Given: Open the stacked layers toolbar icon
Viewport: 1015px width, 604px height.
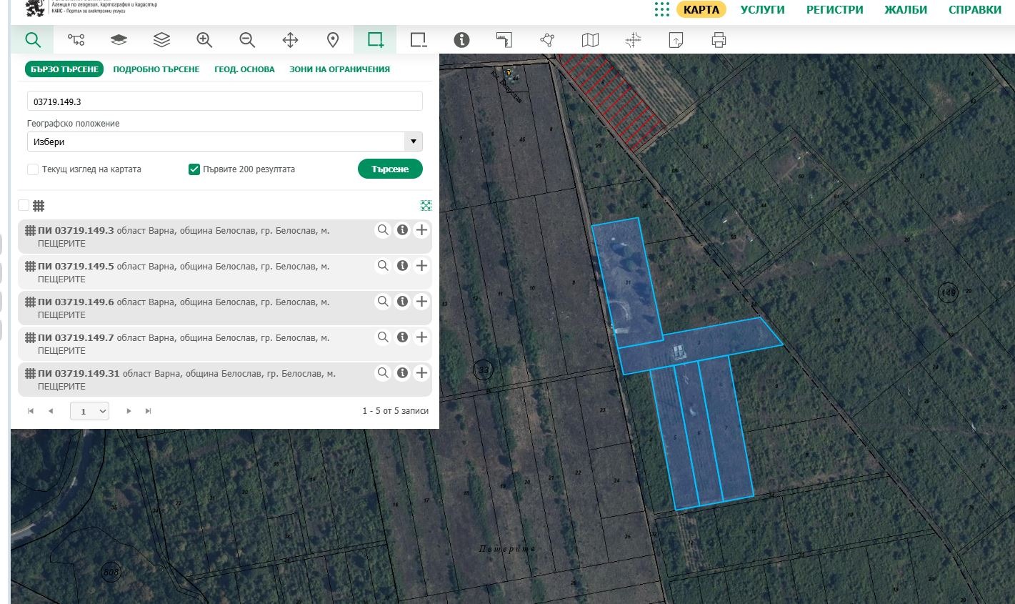Looking at the screenshot, I should 161,40.
